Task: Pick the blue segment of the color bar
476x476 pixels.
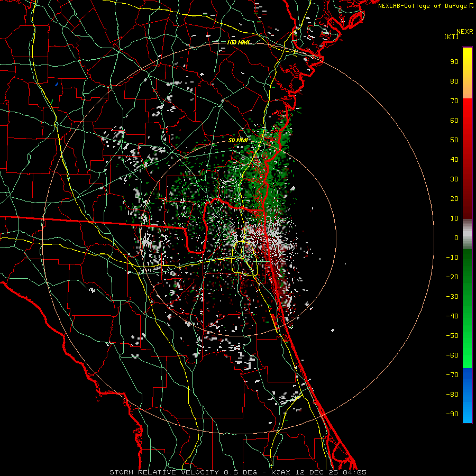Action: click(x=467, y=396)
